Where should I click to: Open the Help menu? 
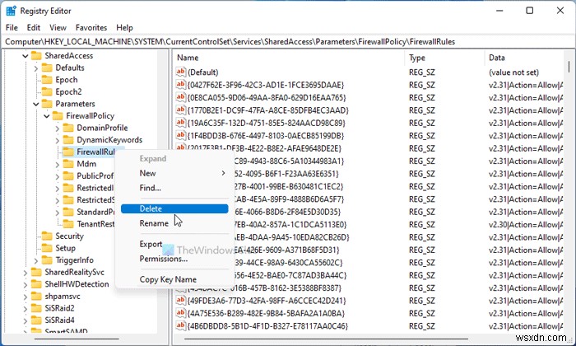click(124, 27)
